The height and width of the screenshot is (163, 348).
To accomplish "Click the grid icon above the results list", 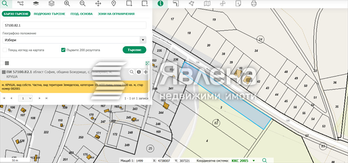I will tap(7, 63).
